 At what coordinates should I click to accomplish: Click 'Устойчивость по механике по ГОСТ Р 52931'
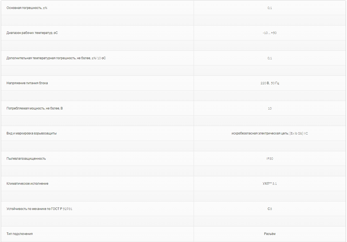(x=39, y=209)
